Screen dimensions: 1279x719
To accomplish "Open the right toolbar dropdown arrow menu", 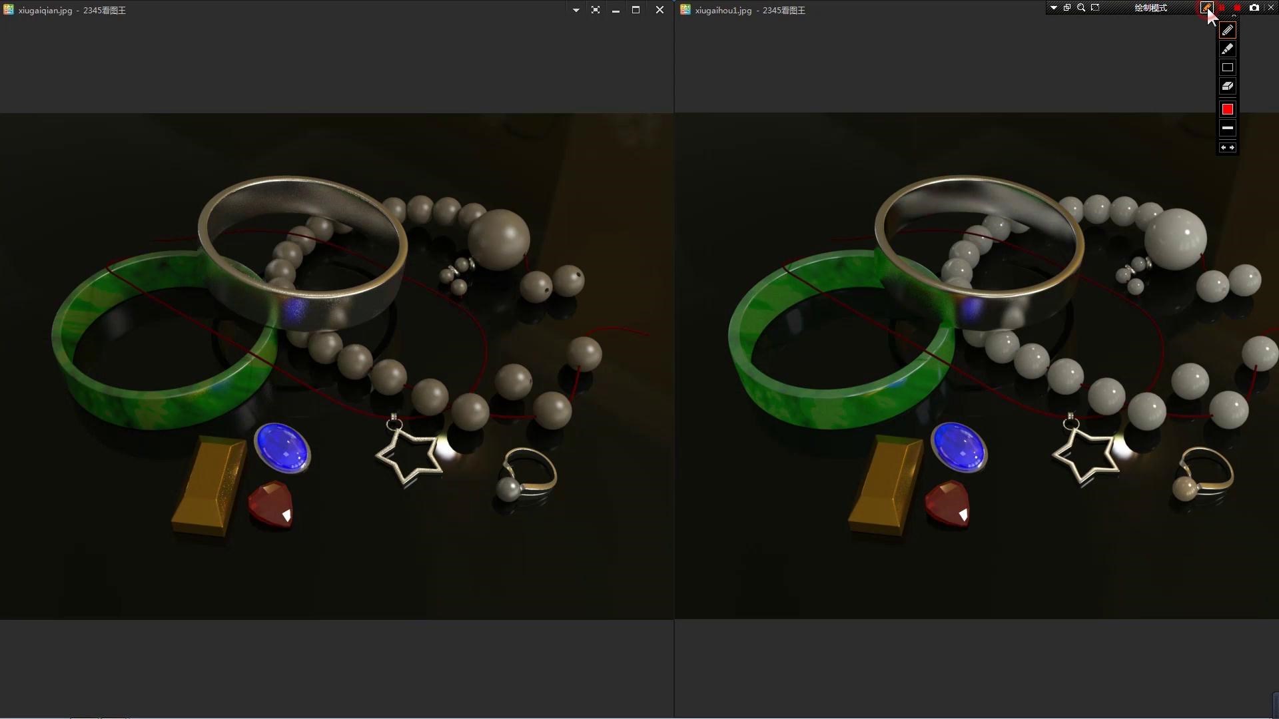I will coord(1053,8).
